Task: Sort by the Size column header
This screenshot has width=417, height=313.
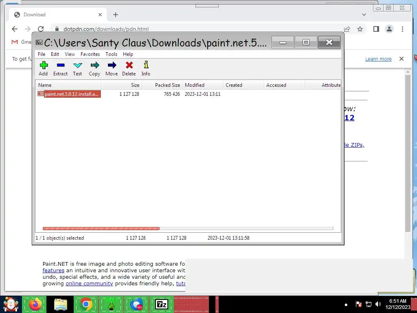Action: tap(121, 85)
